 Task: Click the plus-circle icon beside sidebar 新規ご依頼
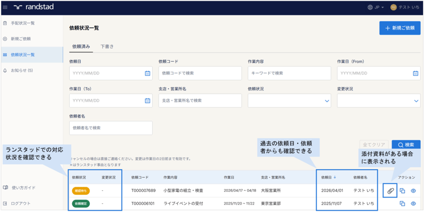tap(5, 39)
